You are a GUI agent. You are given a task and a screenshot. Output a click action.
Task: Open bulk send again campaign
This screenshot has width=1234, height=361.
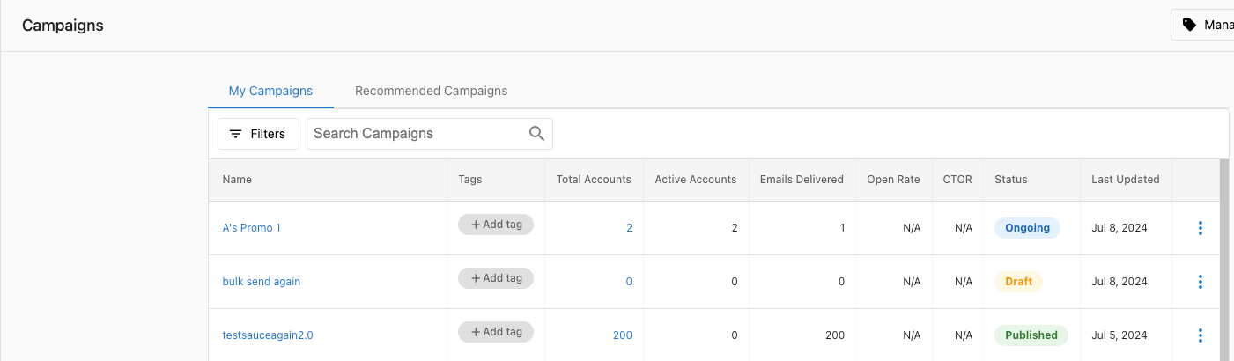pos(261,282)
